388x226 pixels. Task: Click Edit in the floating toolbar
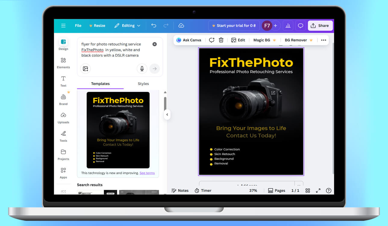(238, 40)
